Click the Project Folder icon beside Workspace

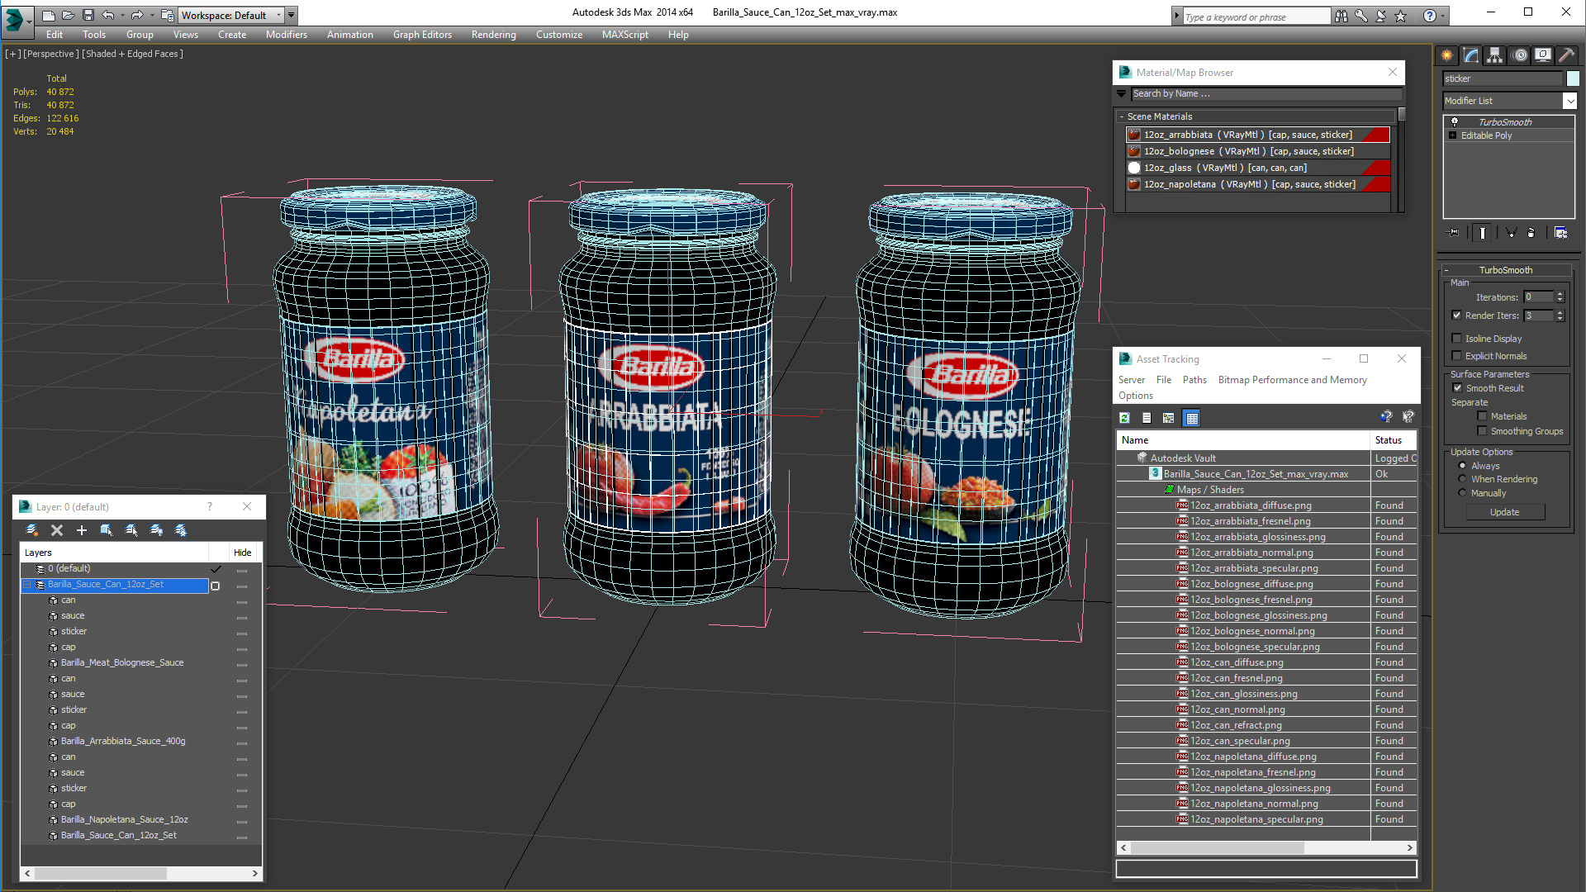click(x=168, y=15)
